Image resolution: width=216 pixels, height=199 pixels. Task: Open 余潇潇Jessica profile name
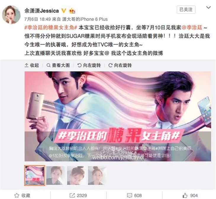click(42, 11)
